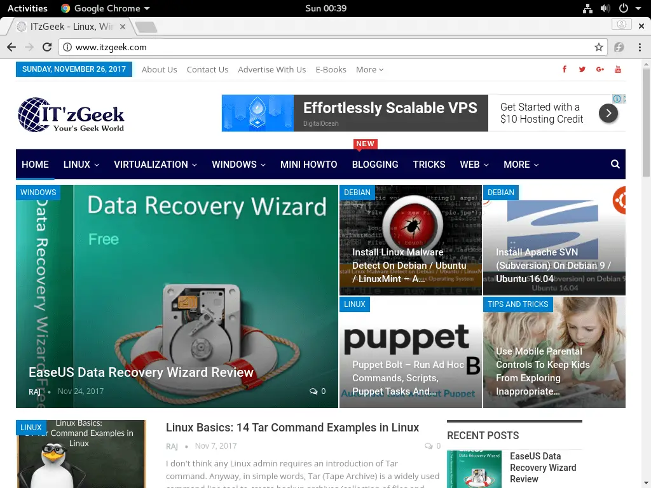Click the AdChoices info icon

click(617, 98)
